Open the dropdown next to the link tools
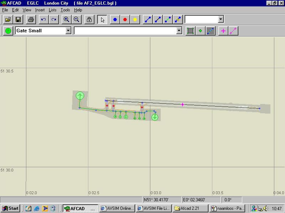 tap(220, 20)
